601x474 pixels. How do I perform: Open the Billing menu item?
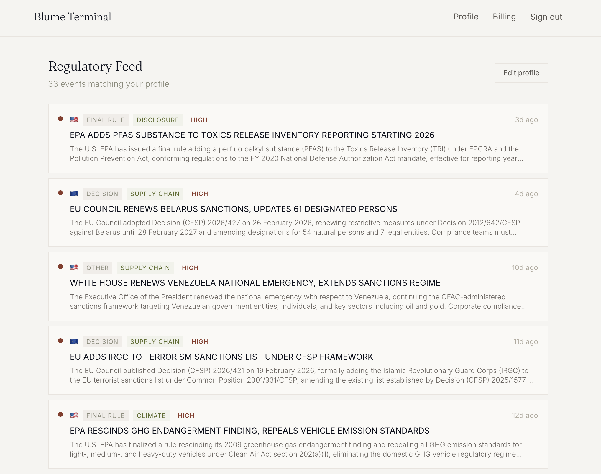point(504,17)
